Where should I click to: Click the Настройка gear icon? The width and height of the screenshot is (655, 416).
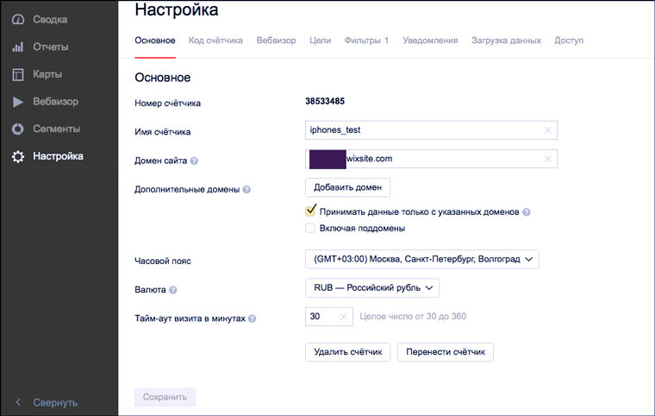(x=17, y=156)
